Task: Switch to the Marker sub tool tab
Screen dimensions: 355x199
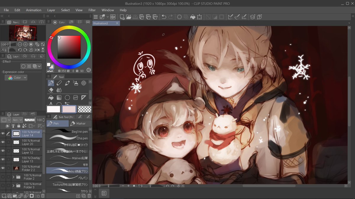Action: click(x=80, y=123)
